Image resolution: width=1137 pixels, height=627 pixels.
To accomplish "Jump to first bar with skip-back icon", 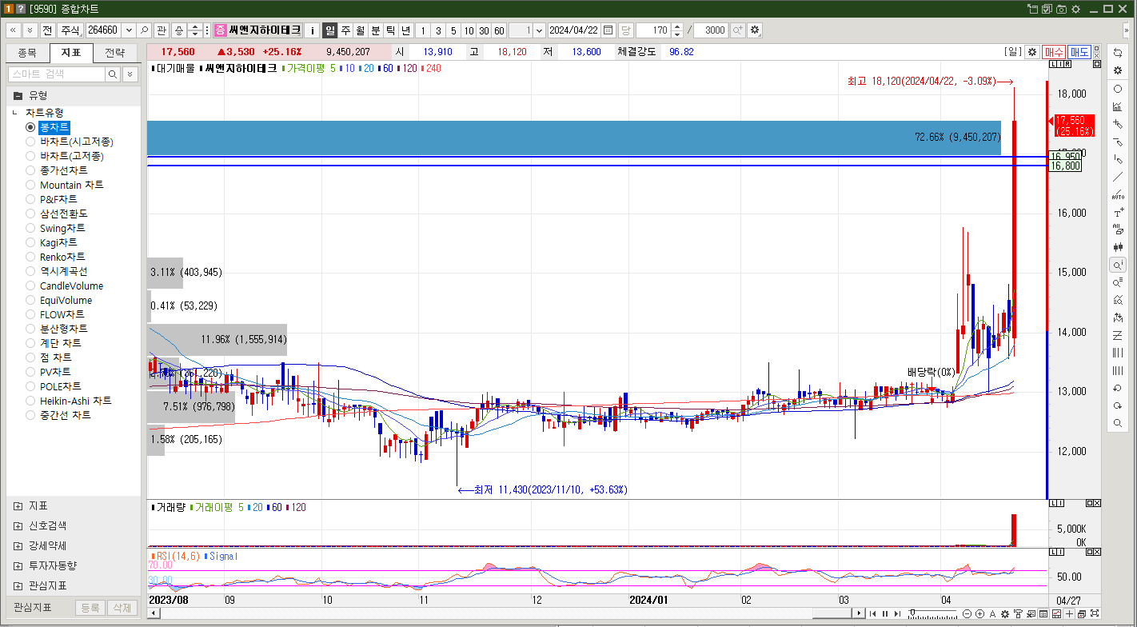I will coord(872,613).
